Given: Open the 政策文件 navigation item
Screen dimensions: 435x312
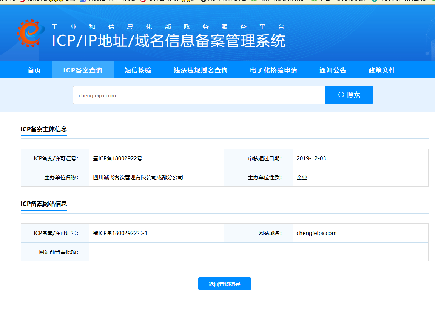Looking at the screenshot, I should [382, 70].
